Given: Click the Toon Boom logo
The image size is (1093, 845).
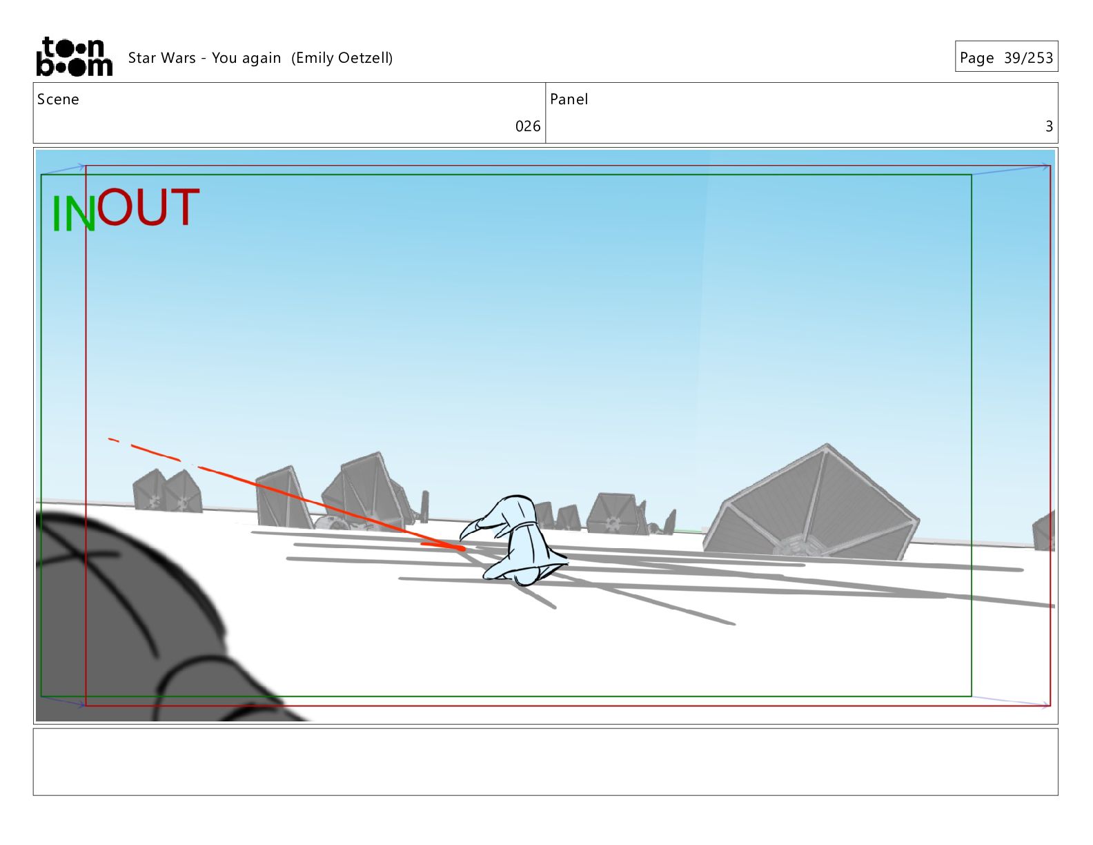Looking at the screenshot, I should click(74, 57).
